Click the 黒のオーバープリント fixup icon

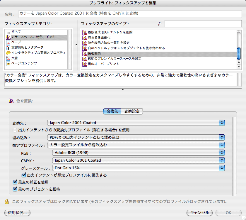click(85, 64)
